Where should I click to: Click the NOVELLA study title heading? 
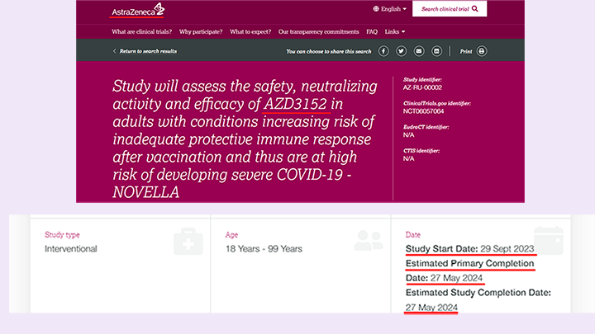pos(245,139)
